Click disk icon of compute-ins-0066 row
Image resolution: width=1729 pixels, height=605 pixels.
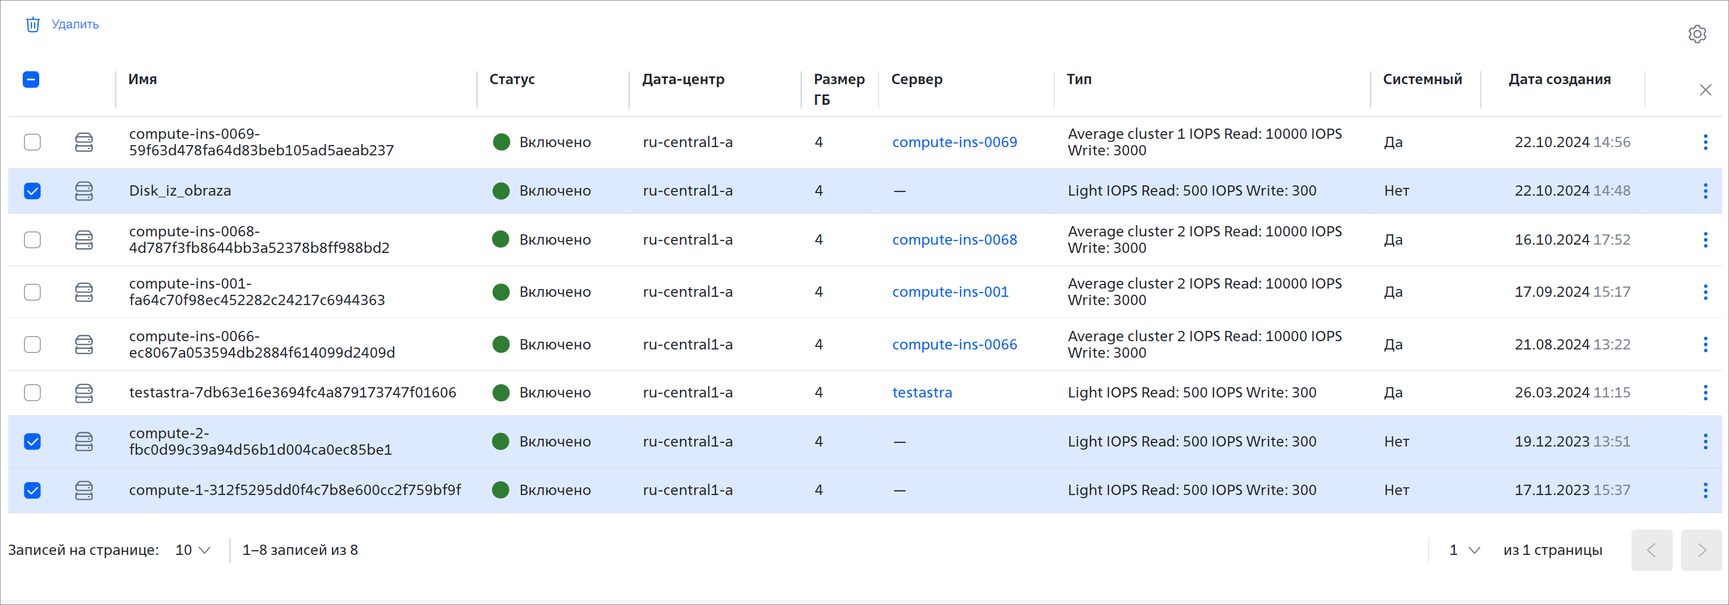[x=84, y=344]
